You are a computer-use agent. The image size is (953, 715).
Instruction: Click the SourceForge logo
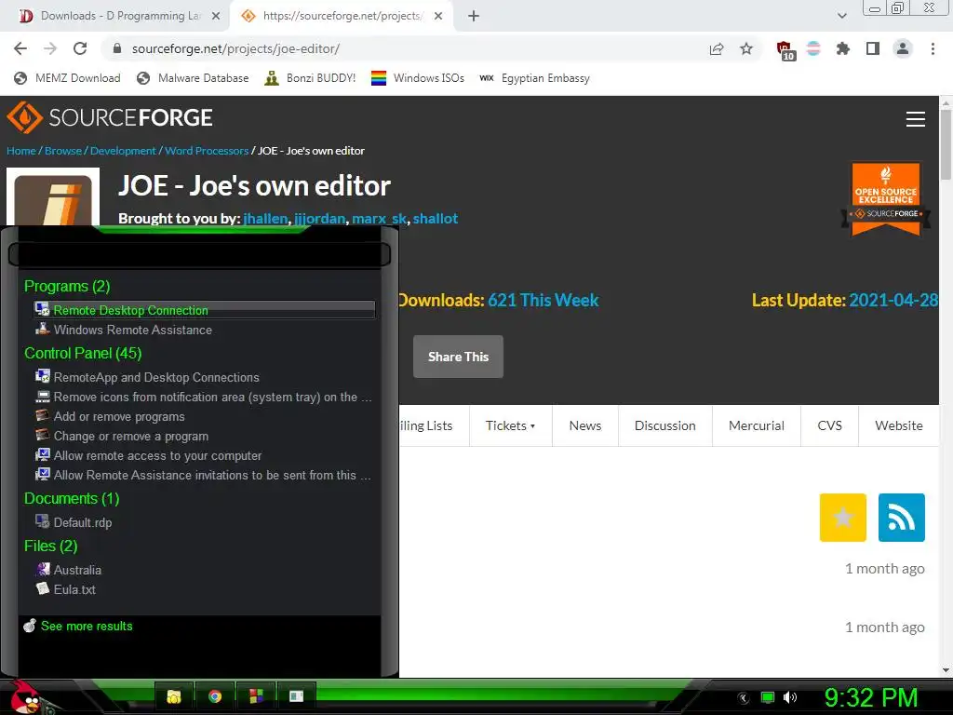point(110,116)
